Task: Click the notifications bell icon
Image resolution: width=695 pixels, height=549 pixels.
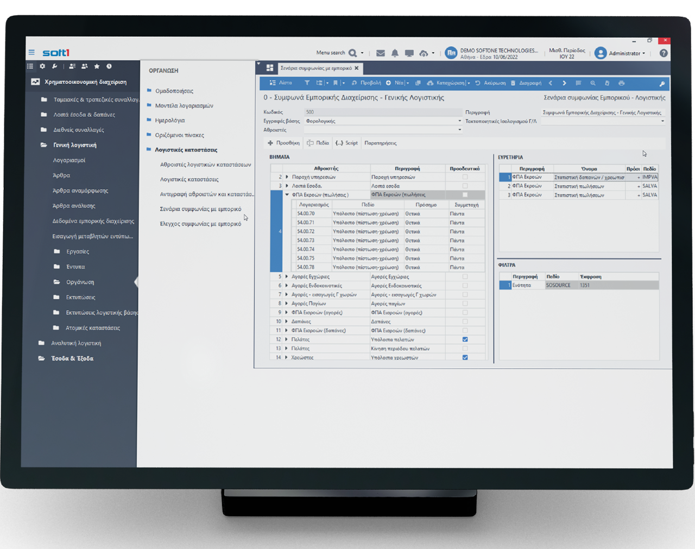Action: 395,53
